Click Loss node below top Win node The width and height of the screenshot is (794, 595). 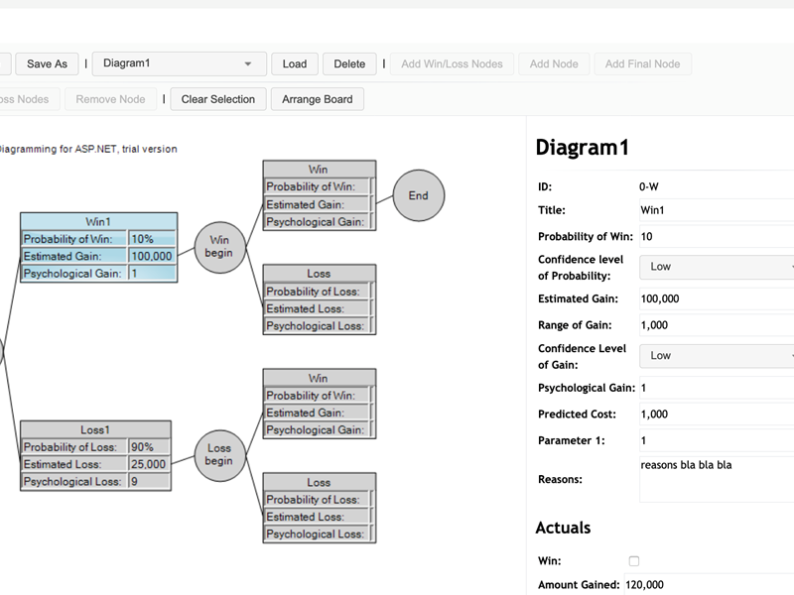(x=319, y=274)
